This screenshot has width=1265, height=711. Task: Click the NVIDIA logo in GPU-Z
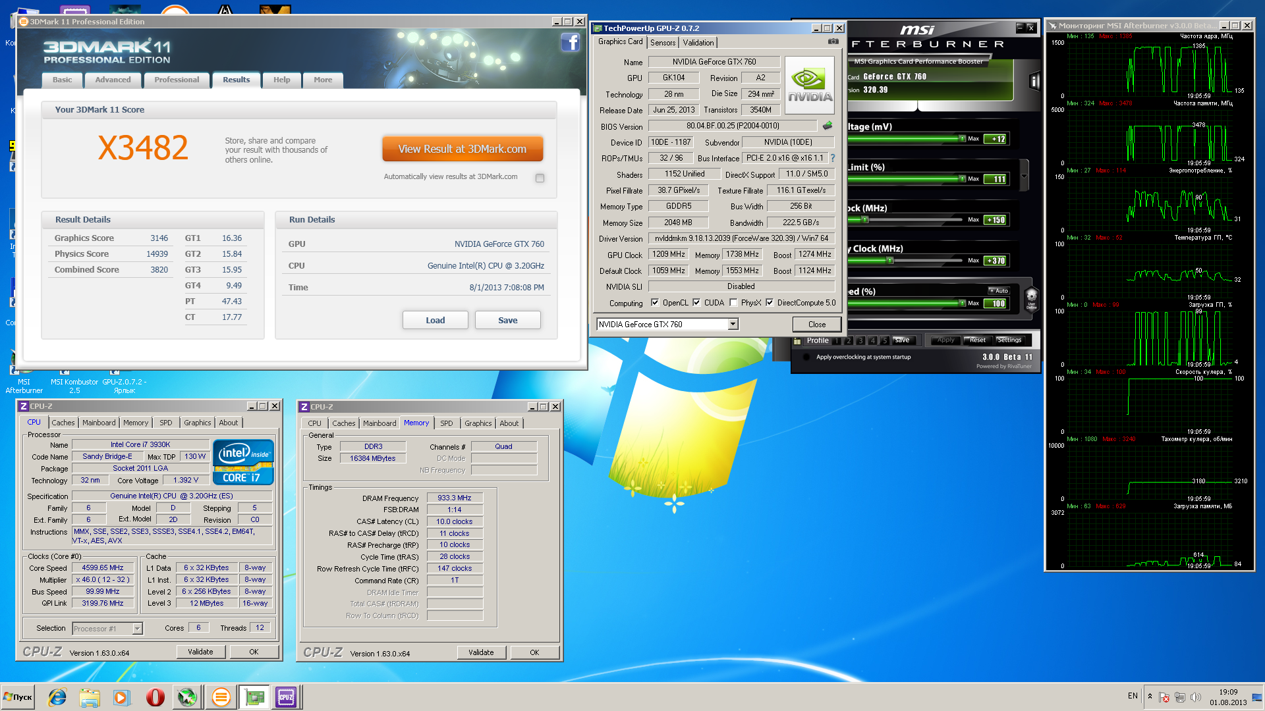pyautogui.click(x=810, y=85)
